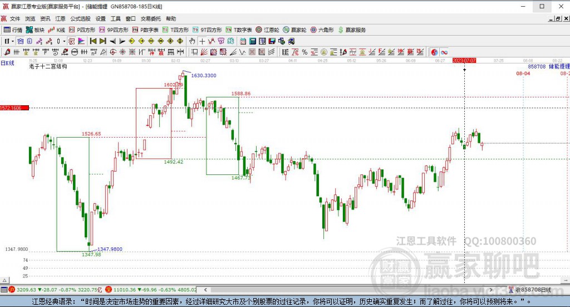The height and width of the screenshot is (307, 570).
Task: Open the T数字表 number table
Action: click(x=239, y=30)
